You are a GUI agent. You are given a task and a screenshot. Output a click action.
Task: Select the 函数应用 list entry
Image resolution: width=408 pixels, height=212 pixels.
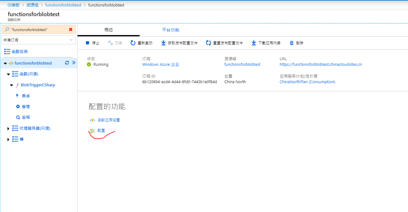click(x=20, y=51)
